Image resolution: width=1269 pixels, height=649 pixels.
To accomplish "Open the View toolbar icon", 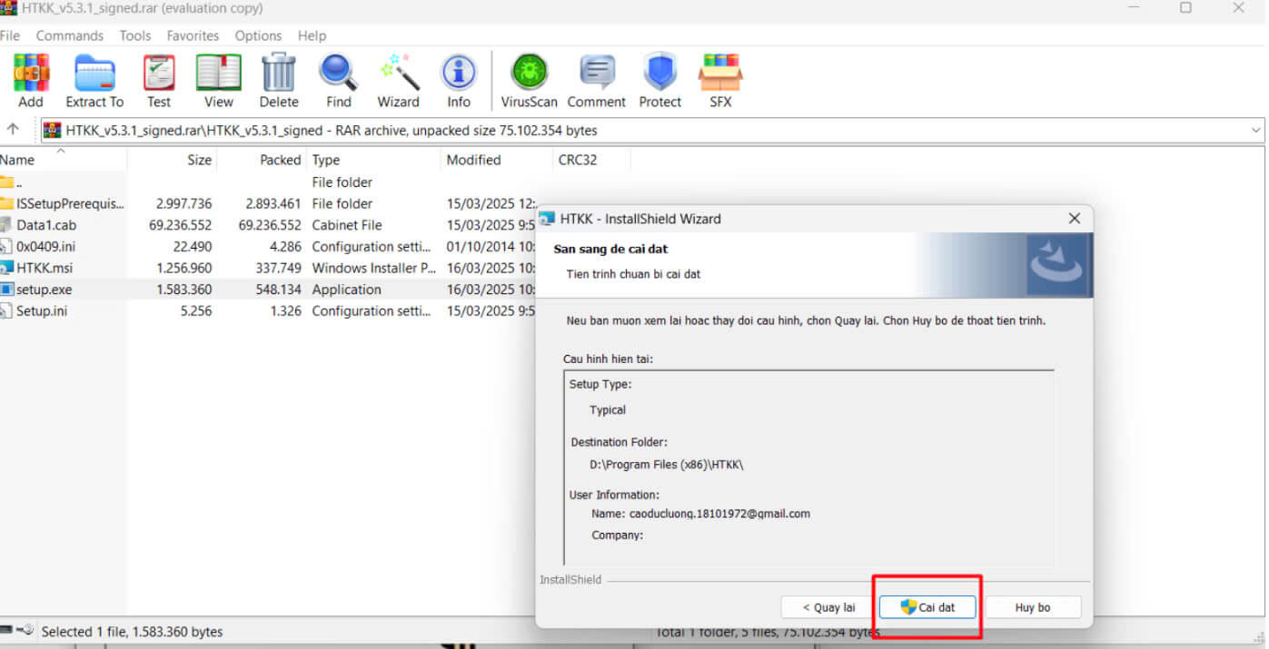I will 219,73.
